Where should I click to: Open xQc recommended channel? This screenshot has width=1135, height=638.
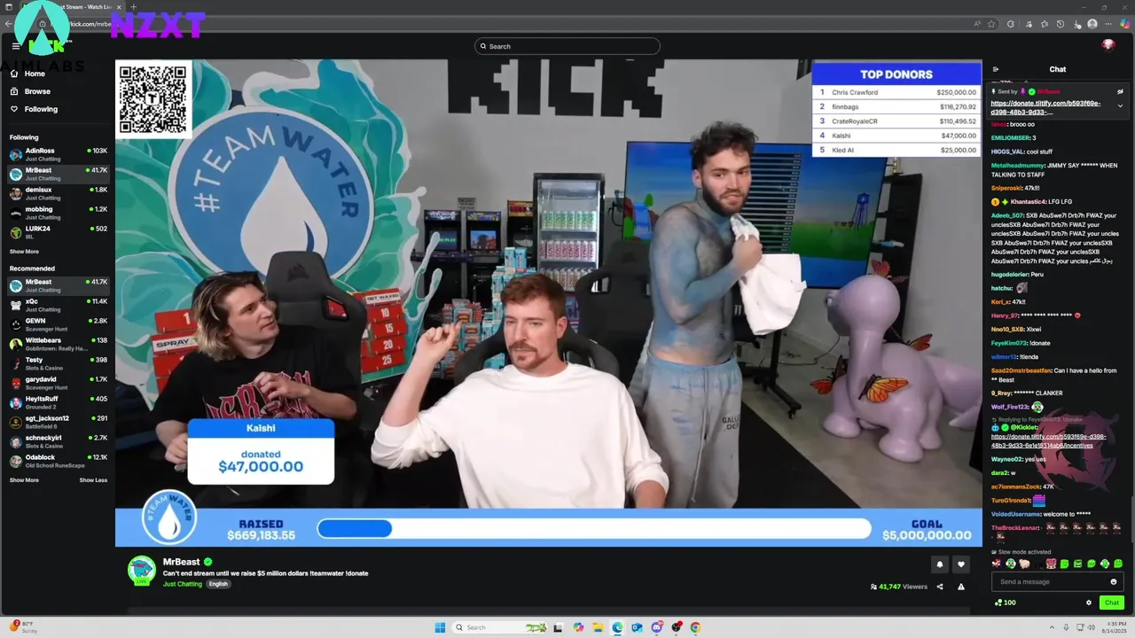click(x=57, y=305)
